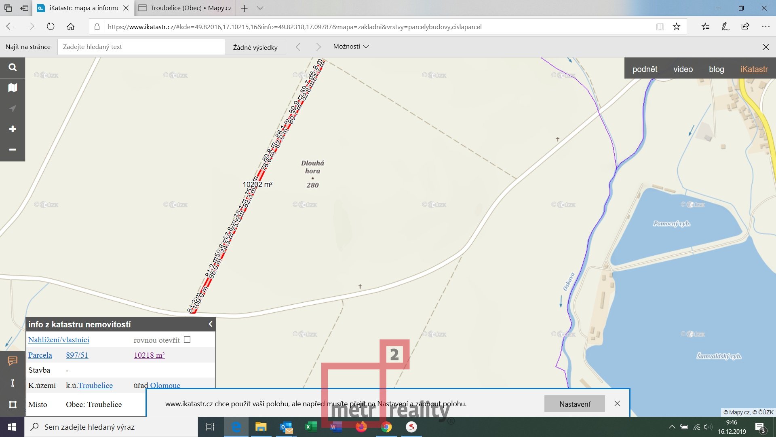Select the distance measuring tool icon

(x=13, y=383)
